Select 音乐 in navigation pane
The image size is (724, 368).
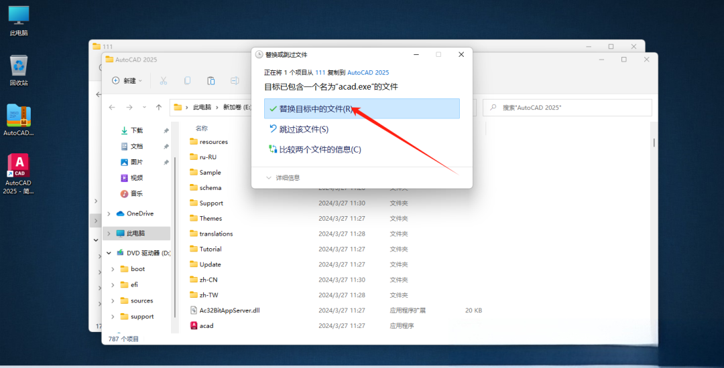137,193
